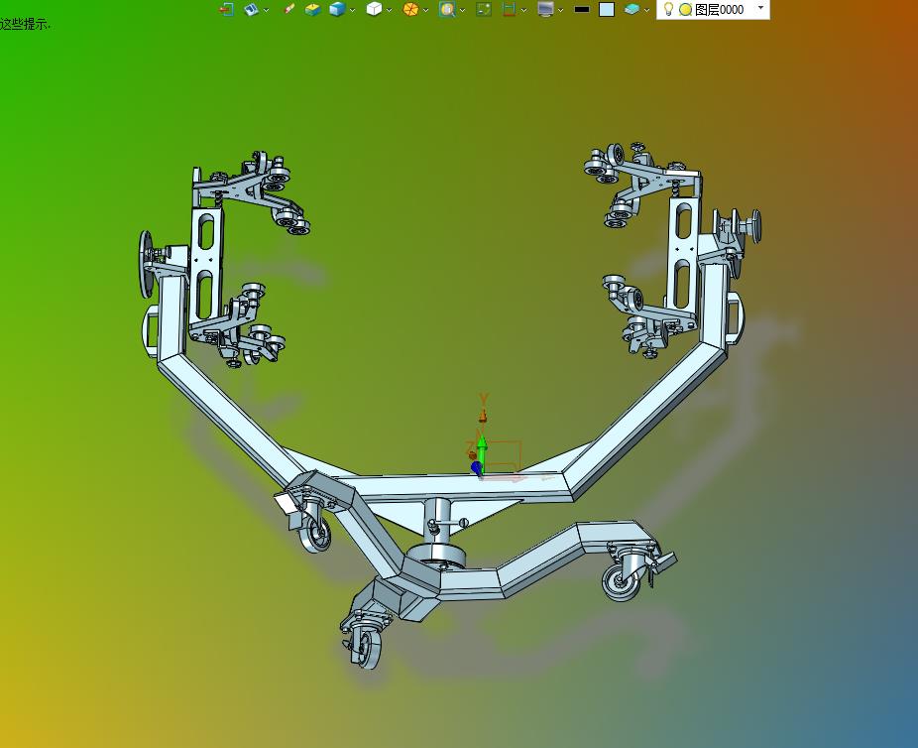Image resolution: width=918 pixels, height=748 pixels.
Task: Select the paintbrush attribute tool
Action: (288, 9)
